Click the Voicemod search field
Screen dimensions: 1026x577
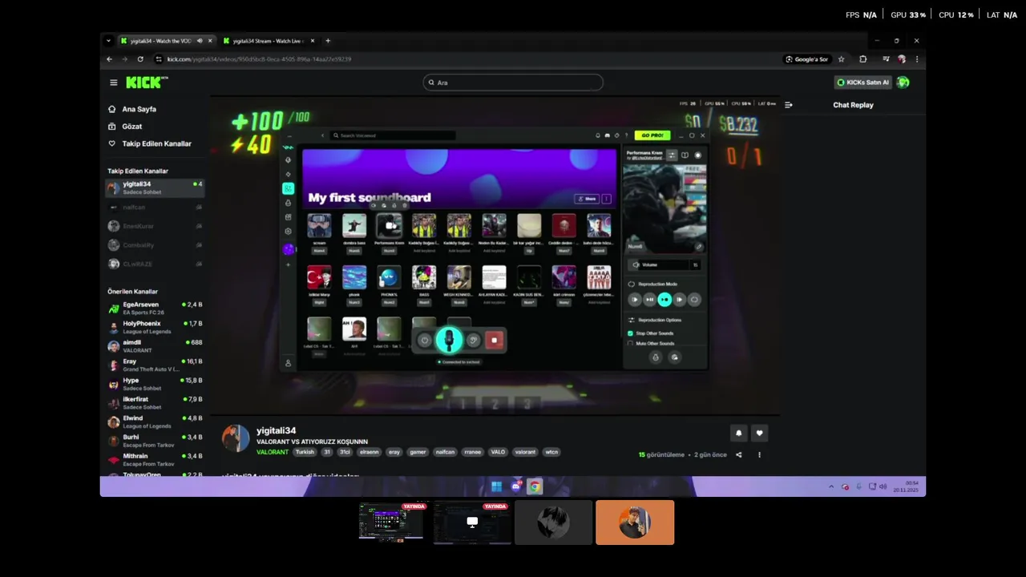[x=394, y=135]
